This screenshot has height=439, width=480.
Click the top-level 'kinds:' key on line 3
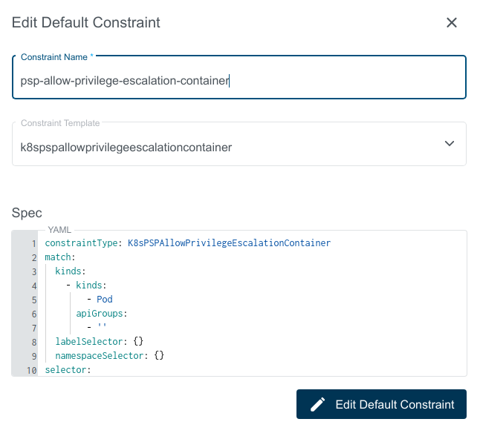coord(71,271)
